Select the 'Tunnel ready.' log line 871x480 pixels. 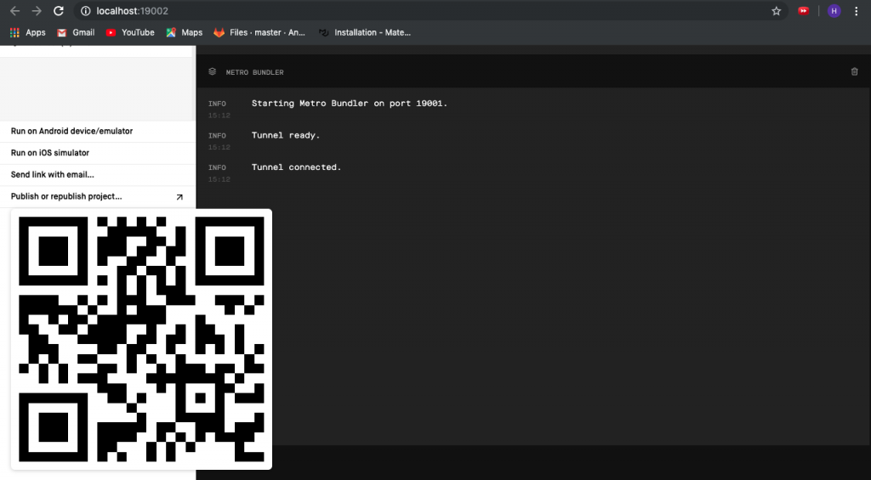pos(286,135)
